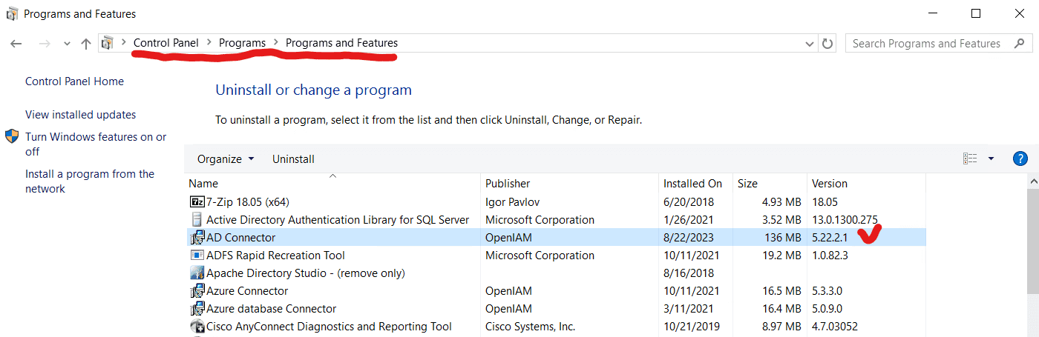
Task: Click the Cisco AnyConnect Diagnostics icon
Action: 197,327
